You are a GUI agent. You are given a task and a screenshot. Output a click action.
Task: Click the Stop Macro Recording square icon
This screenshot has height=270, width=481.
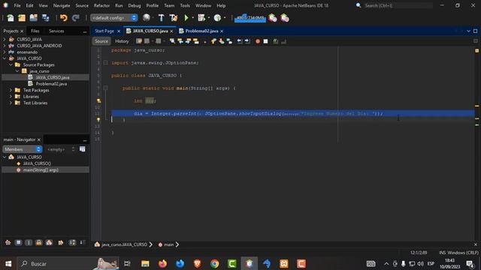265,41
